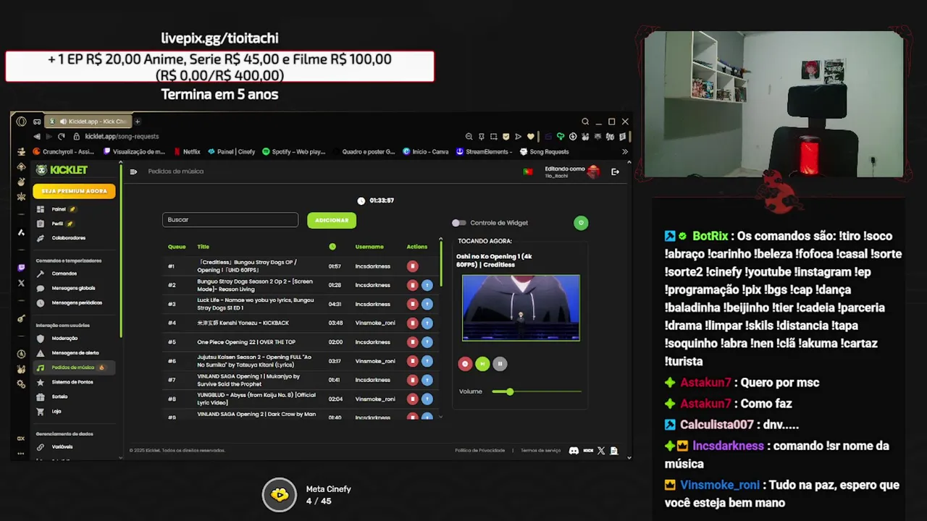The width and height of the screenshot is (927, 521).
Task: Open the Política de Privacidade link
Action: point(479,450)
